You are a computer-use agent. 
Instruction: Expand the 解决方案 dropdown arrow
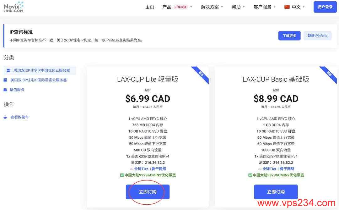pyautogui.click(x=222, y=7)
